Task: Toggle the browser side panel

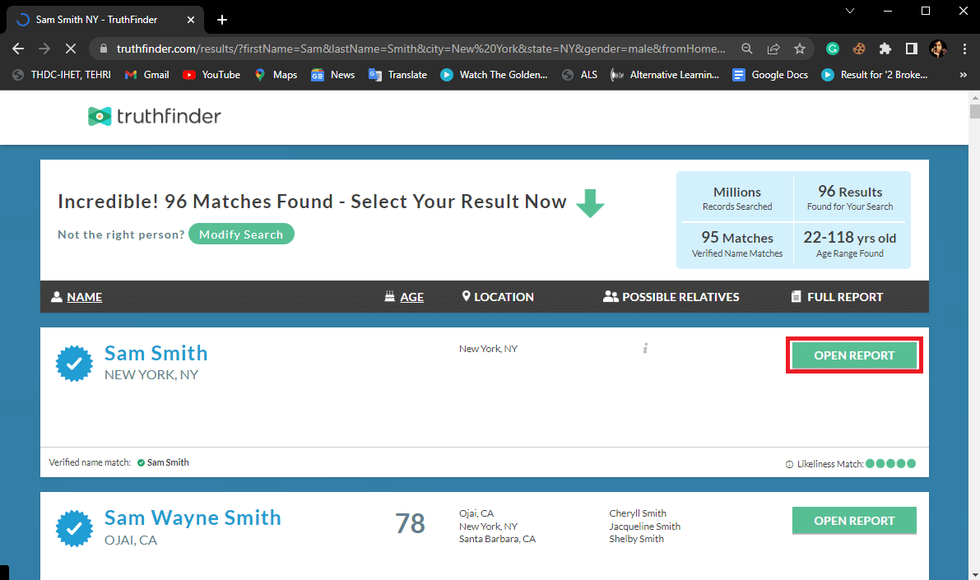Action: 912,49
